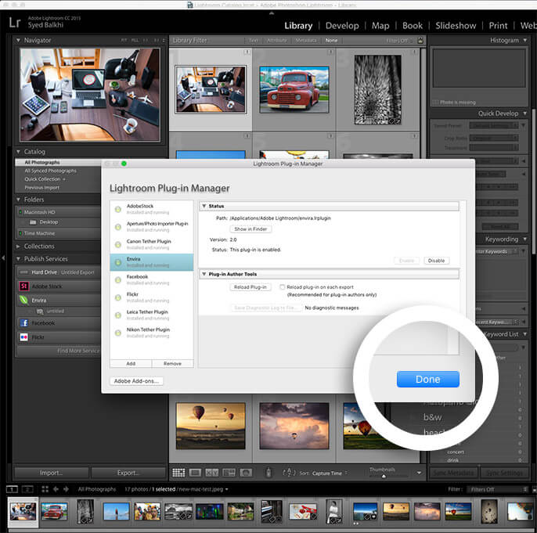The image size is (537, 533).
Task: Collapse the Keywording panel
Action: (x=525, y=239)
